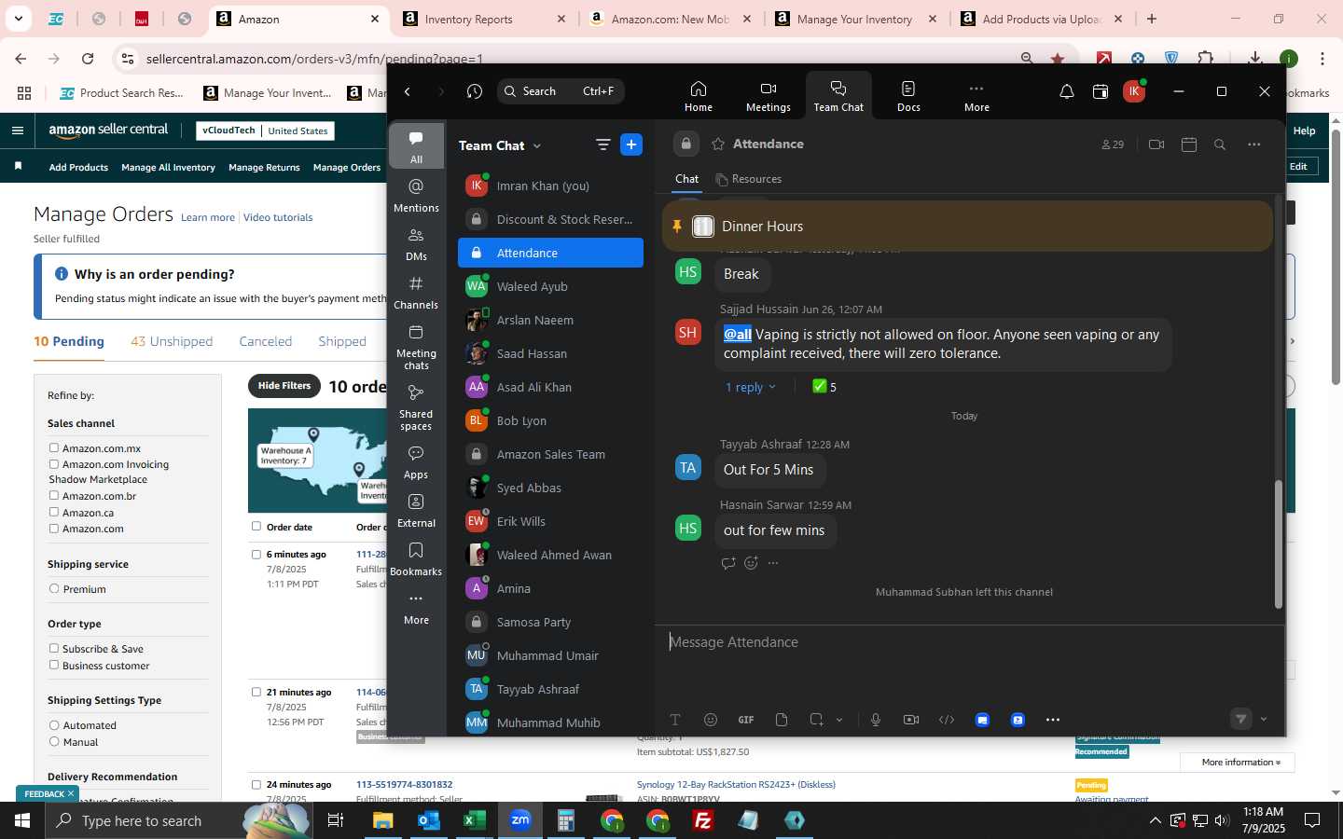
Task: Open chat list filter icon
Action: point(602,144)
